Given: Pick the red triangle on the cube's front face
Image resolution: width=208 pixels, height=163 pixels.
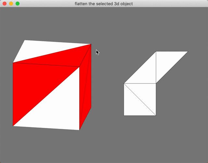Looking at the screenshot, I should [x=34, y=85].
